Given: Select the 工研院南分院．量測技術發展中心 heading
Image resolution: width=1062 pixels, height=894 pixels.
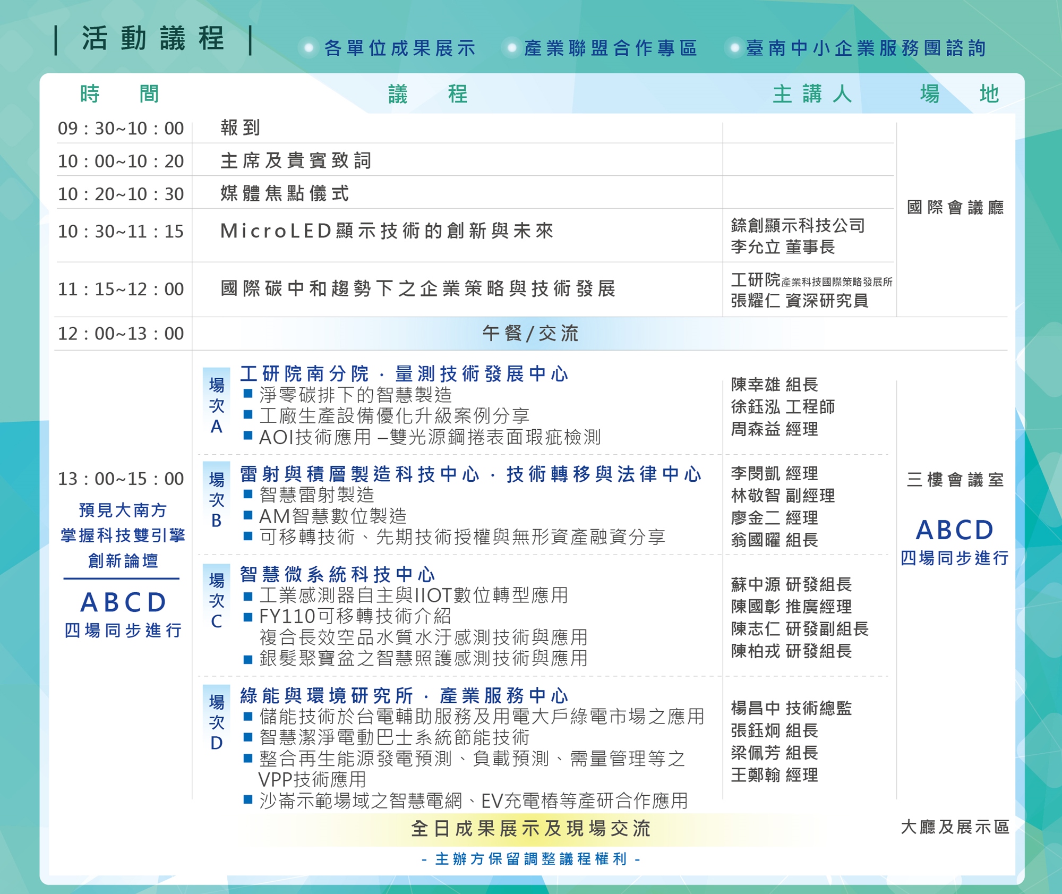Looking at the screenshot, I should tap(404, 374).
